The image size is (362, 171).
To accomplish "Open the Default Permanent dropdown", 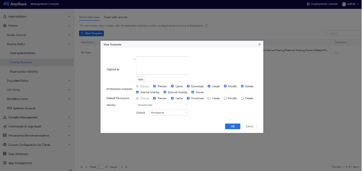I will [x=169, y=113].
